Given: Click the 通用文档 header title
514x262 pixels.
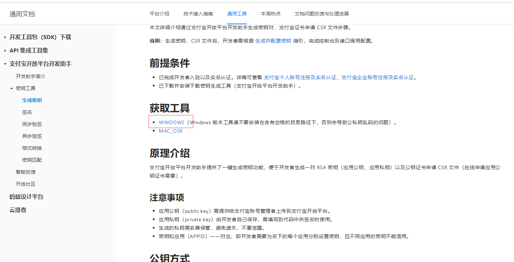Looking at the screenshot, I should (22, 14).
